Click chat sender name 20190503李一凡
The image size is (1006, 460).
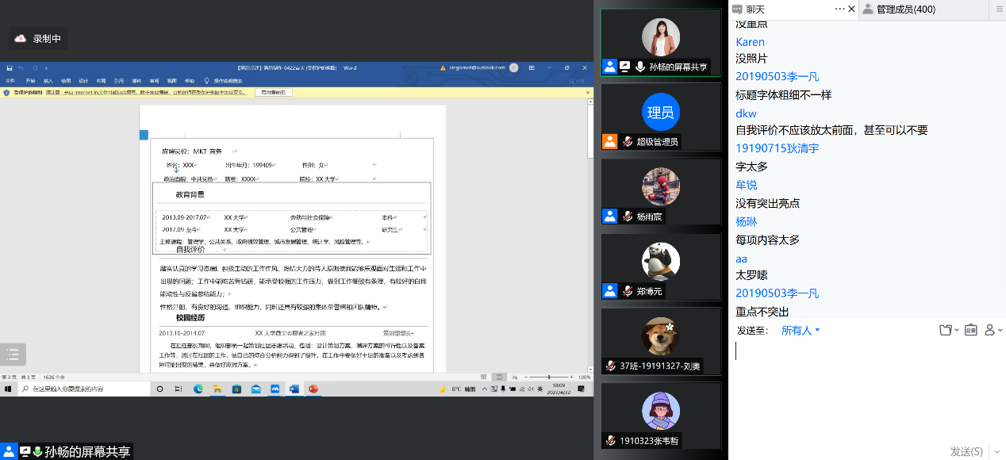tap(777, 77)
